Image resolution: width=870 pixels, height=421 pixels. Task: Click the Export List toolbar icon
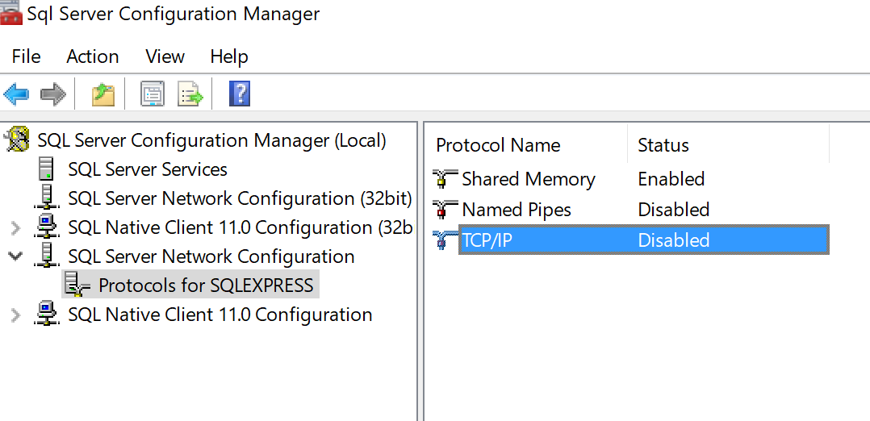190,94
